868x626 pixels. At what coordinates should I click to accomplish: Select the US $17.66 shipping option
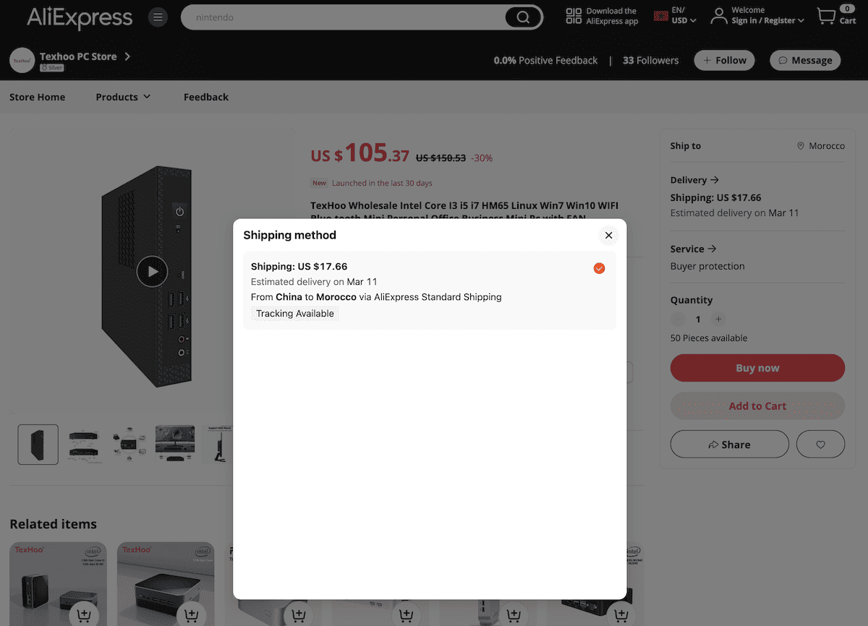click(430, 289)
